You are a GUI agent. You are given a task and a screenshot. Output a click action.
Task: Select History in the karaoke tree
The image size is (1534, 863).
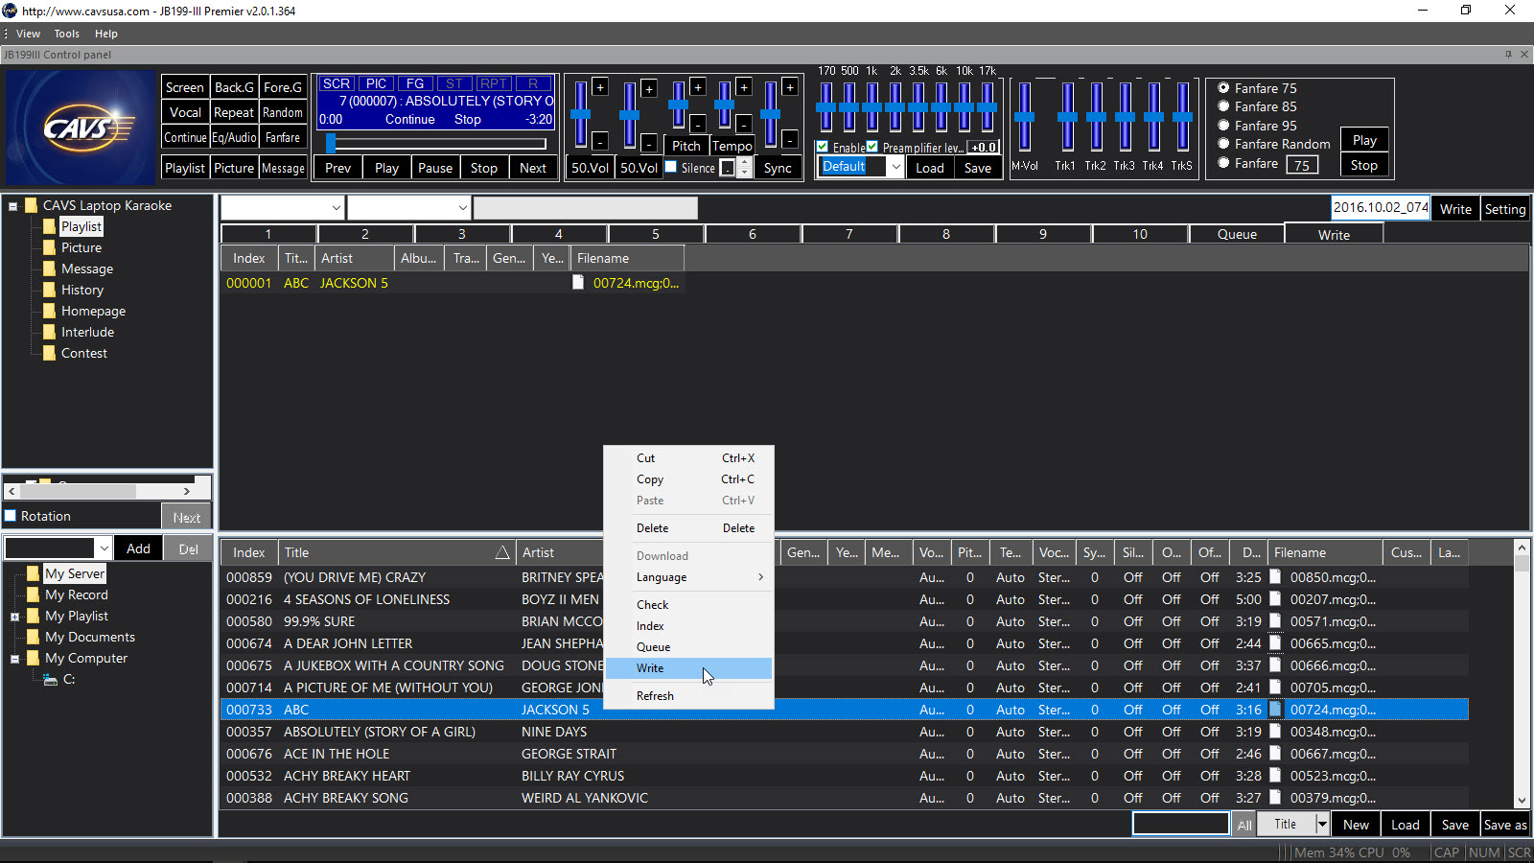(82, 290)
